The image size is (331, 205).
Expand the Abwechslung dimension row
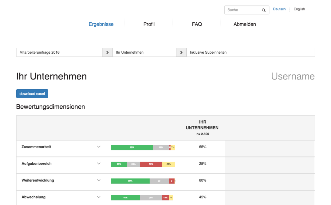click(x=99, y=197)
